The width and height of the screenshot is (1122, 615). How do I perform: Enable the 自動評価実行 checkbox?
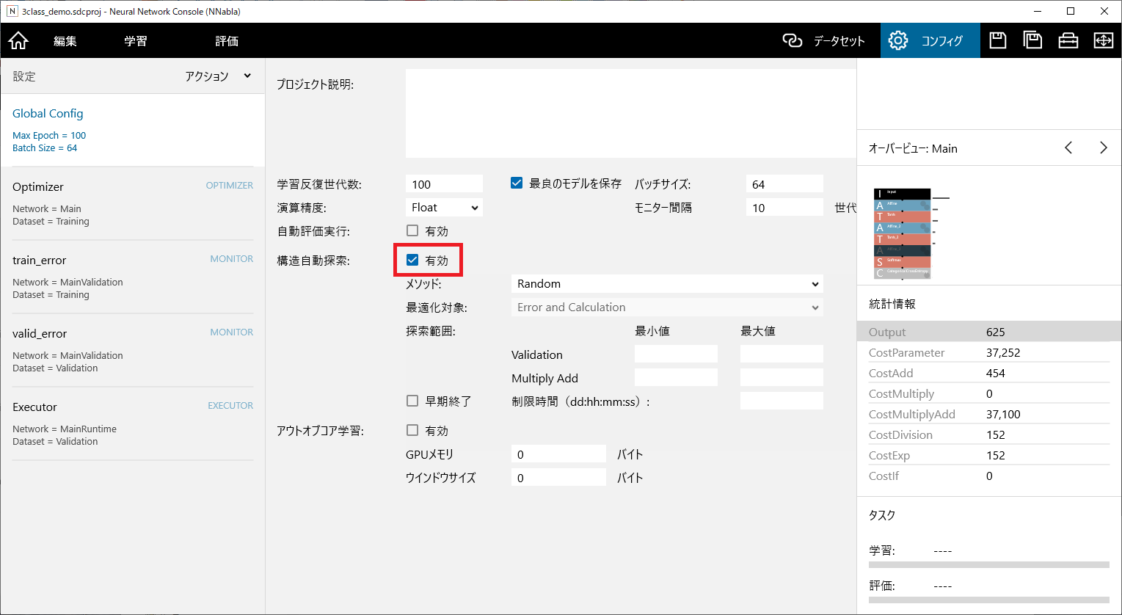412,231
